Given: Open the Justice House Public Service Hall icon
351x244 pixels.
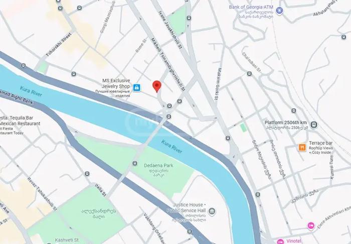Looking at the screenshot, I should [x=212, y=211].
